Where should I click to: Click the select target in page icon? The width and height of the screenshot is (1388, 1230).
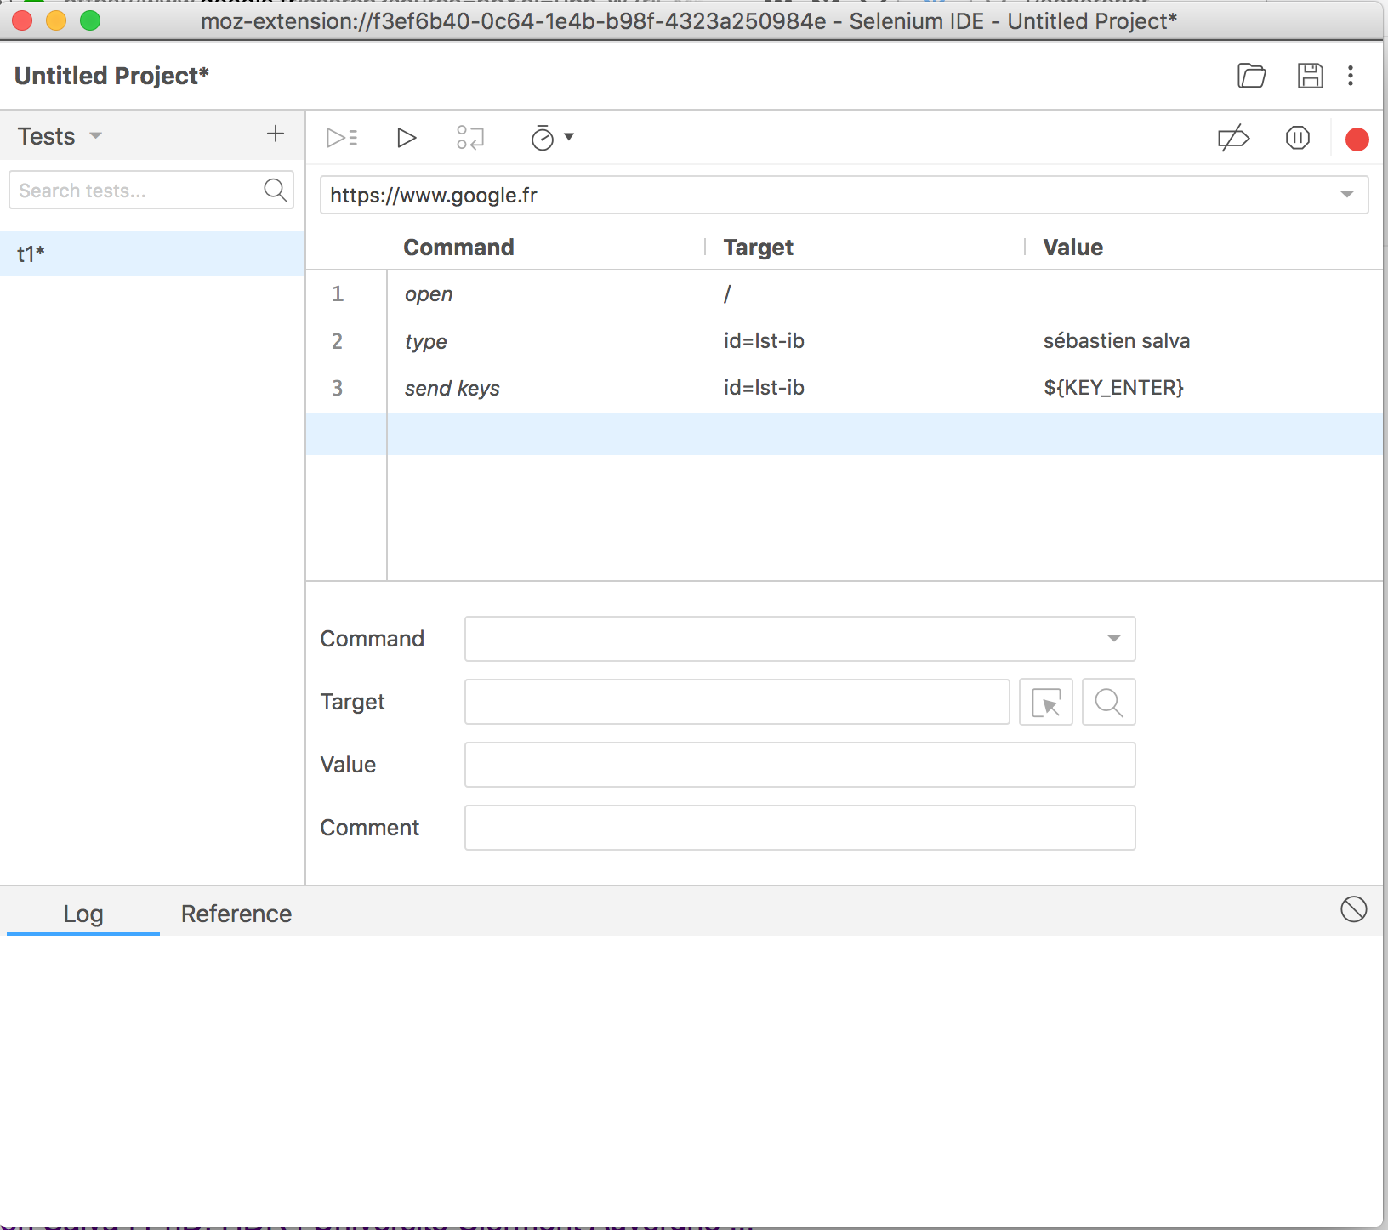click(1045, 702)
